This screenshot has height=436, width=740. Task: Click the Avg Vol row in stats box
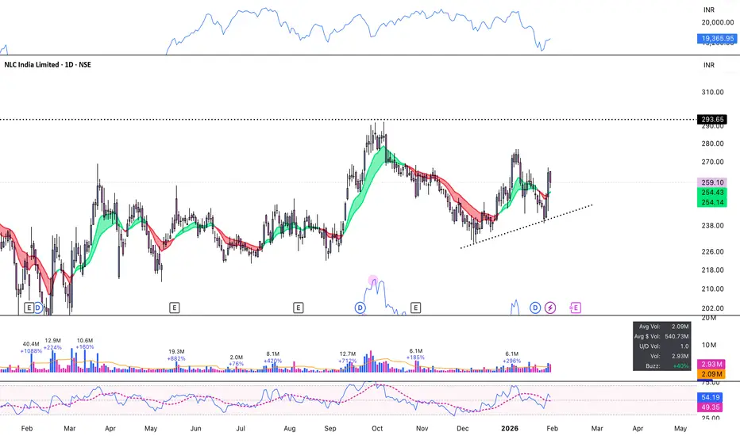662,327
